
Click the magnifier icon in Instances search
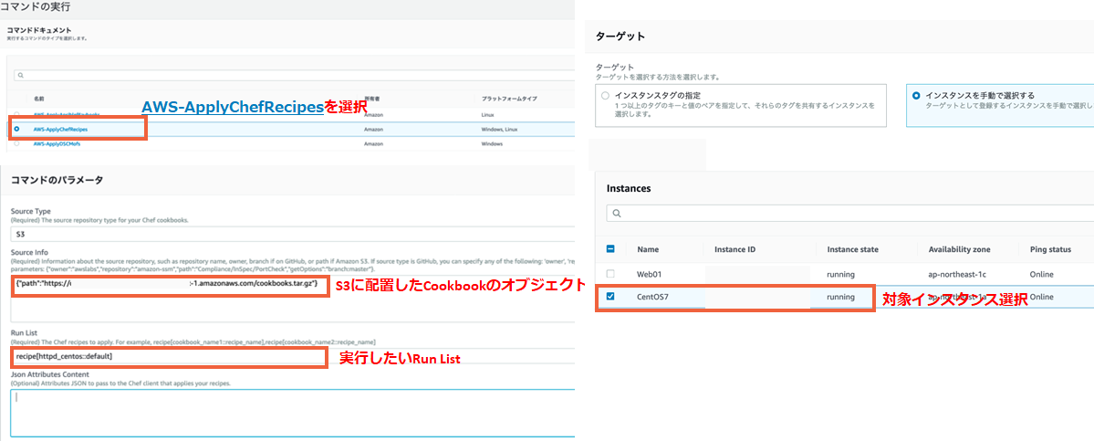coord(616,213)
